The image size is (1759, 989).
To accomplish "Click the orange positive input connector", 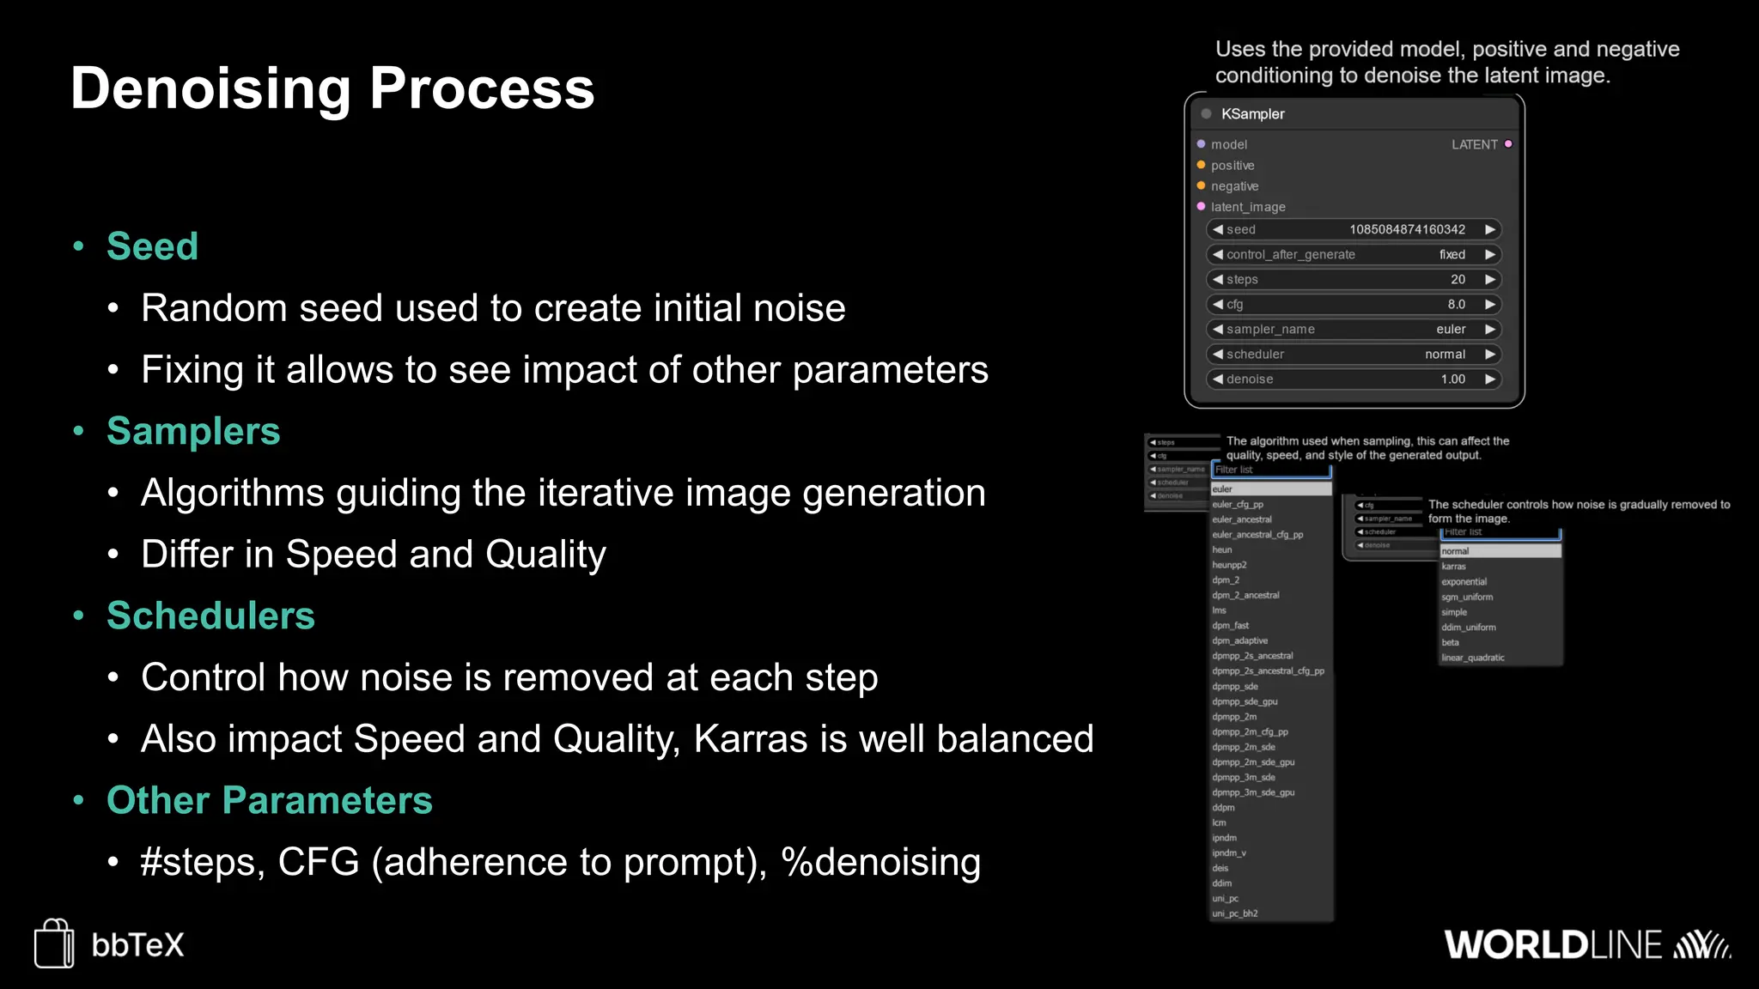I will [x=1201, y=165].
